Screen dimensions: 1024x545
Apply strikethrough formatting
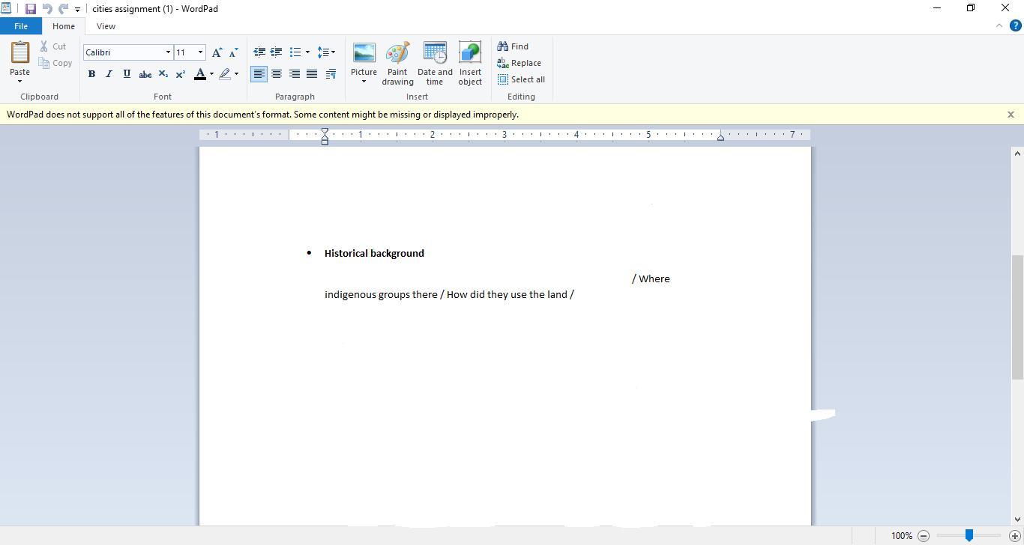point(145,74)
